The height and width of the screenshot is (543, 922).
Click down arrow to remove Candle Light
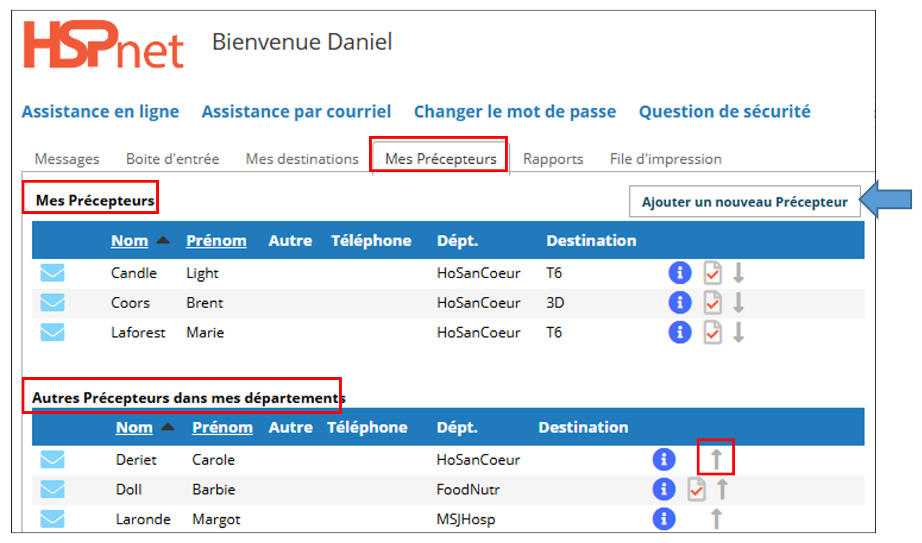pos(739,273)
